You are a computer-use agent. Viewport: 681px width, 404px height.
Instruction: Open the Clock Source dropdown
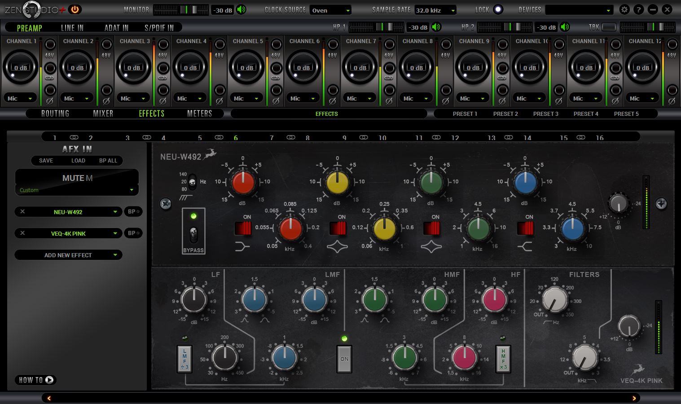point(330,10)
